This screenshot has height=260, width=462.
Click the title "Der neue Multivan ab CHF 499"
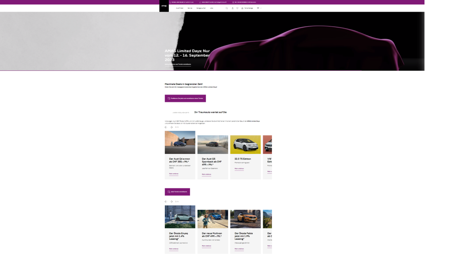pyautogui.click(x=212, y=235)
